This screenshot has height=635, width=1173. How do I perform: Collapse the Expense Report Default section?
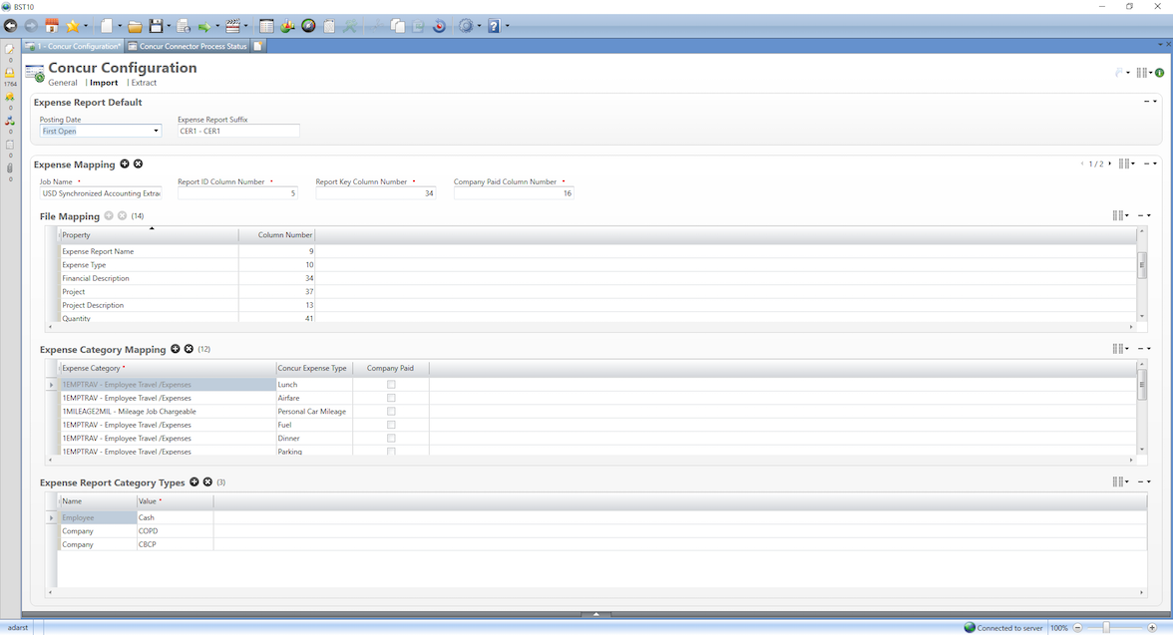click(1146, 102)
